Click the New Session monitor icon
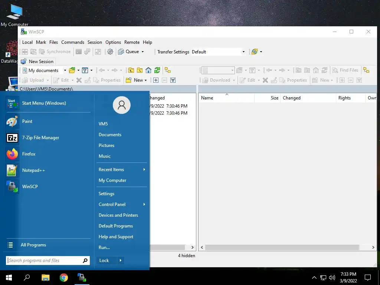The image size is (380, 285). click(24, 62)
